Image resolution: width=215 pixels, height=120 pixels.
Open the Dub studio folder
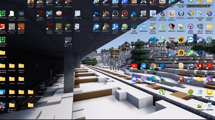(12, 66)
